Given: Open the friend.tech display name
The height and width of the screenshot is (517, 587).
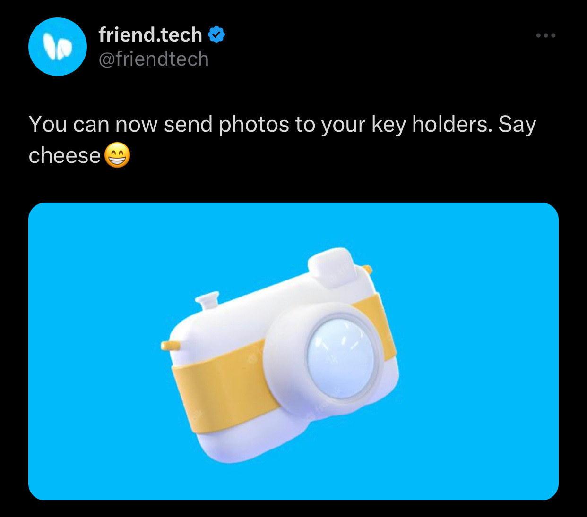Looking at the screenshot, I should click(150, 35).
